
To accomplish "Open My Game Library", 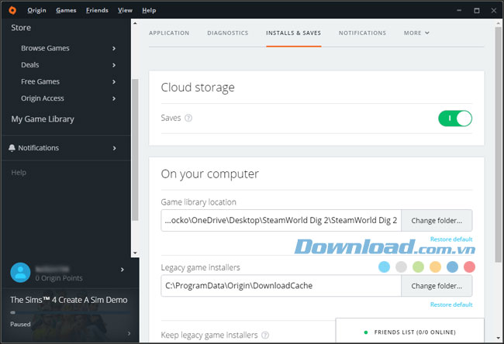I will click(x=43, y=119).
